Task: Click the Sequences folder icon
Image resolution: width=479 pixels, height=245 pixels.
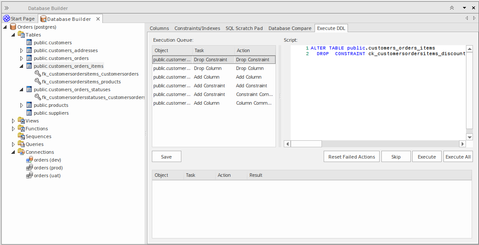Action: pyautogui.click(x=21, y=136)
